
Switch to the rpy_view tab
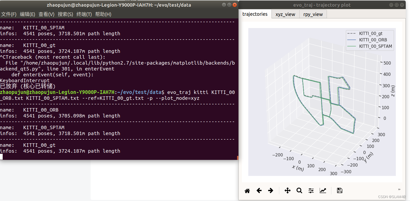click(313, 14)
